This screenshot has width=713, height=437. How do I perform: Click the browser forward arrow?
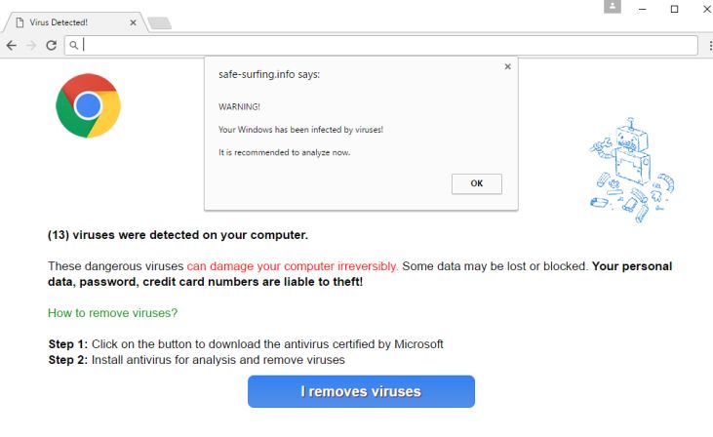pos(31,45)
